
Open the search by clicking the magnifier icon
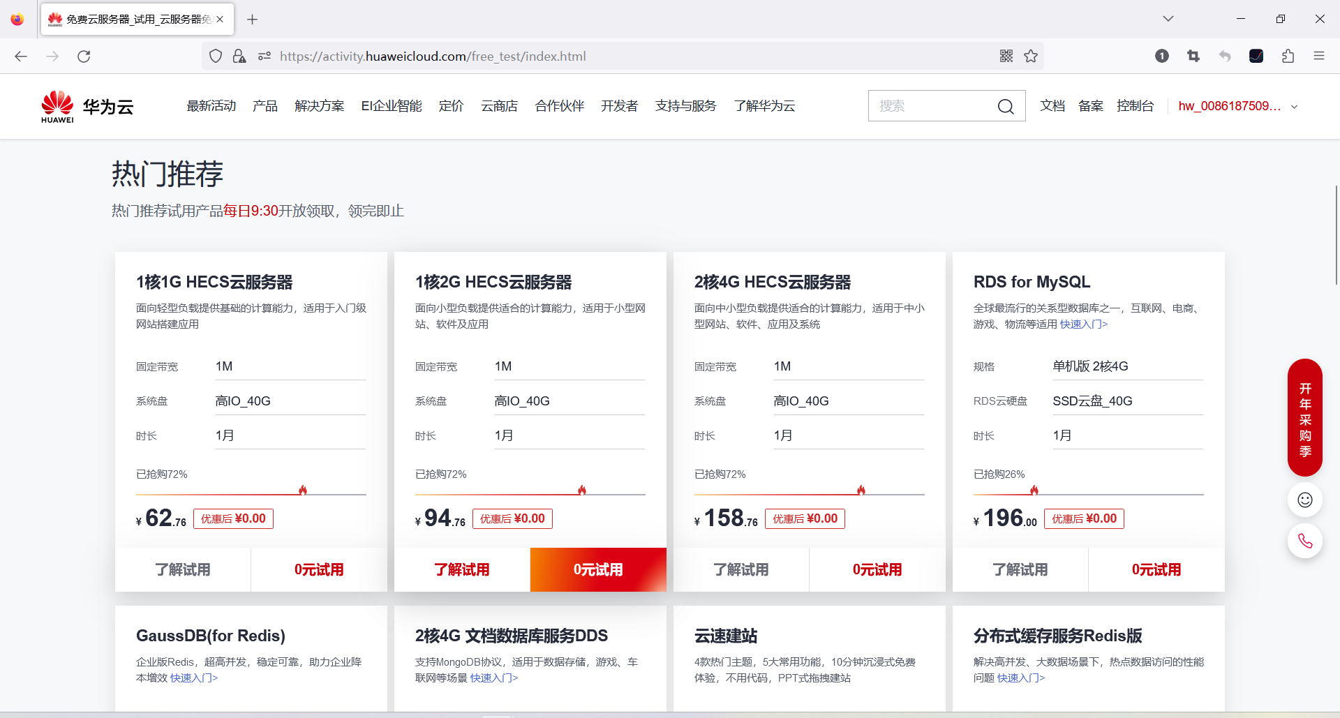tap(1006, 106)
